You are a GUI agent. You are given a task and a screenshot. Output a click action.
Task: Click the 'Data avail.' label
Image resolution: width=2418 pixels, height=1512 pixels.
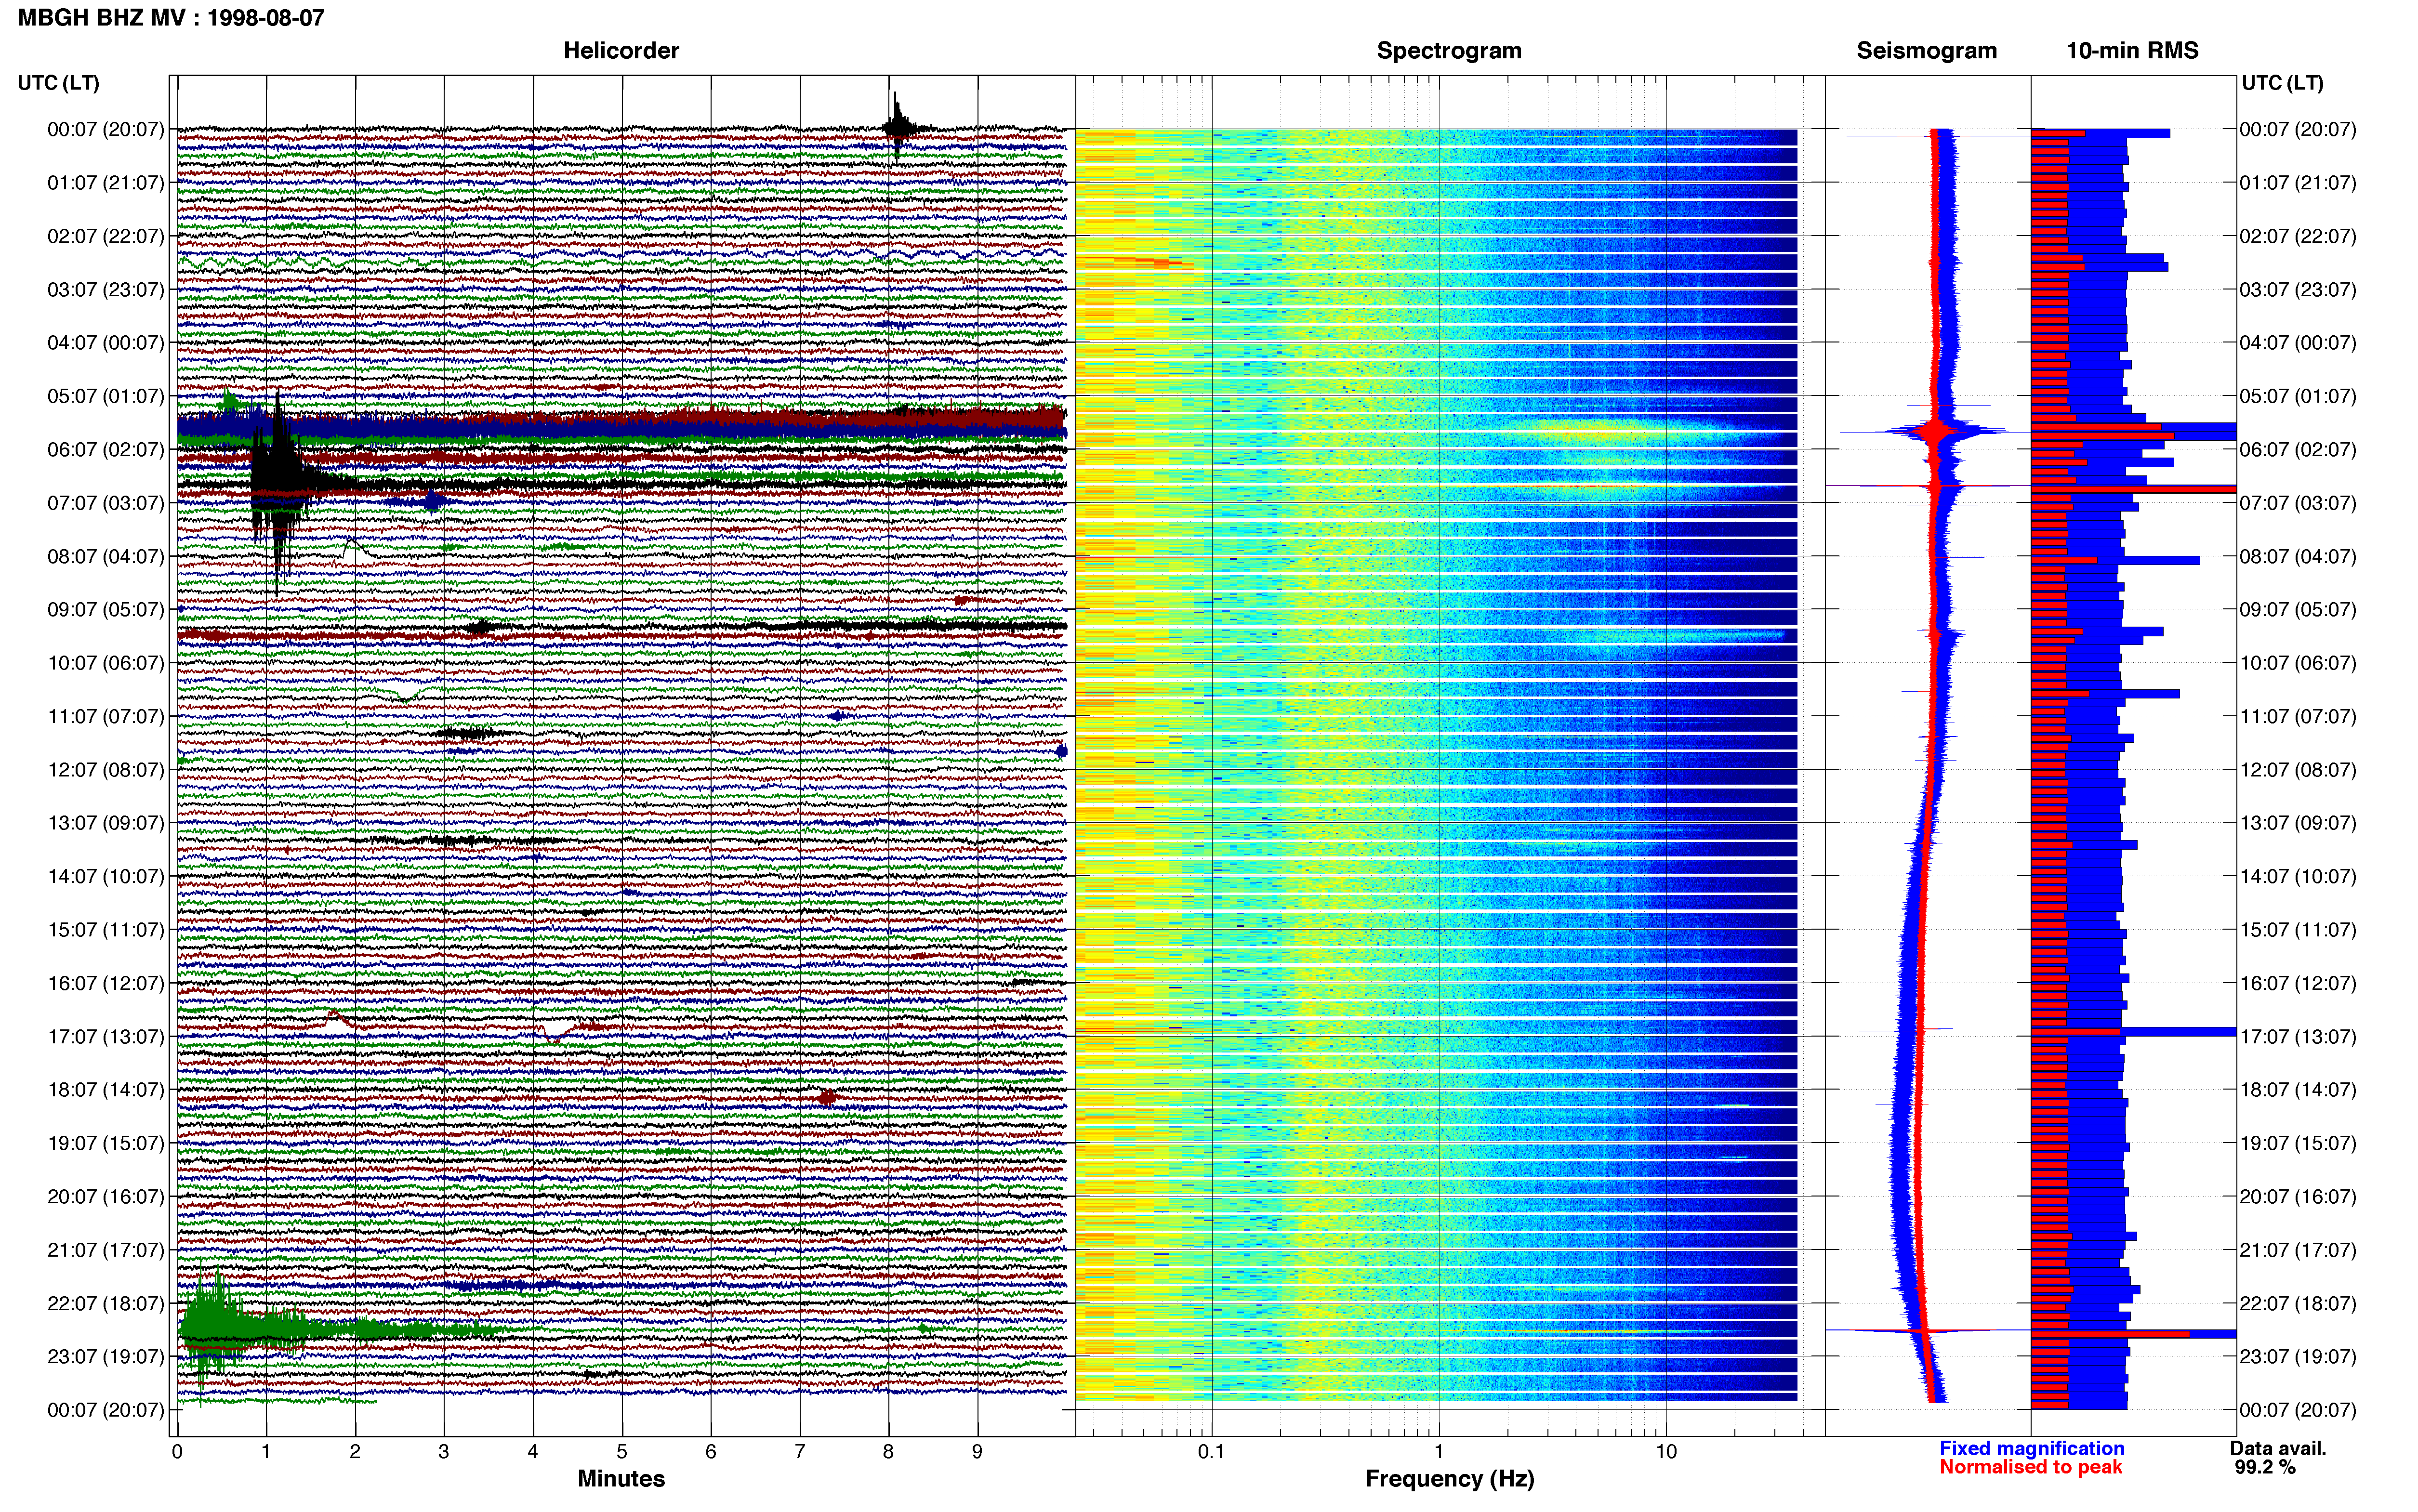click(2278, 1448)
